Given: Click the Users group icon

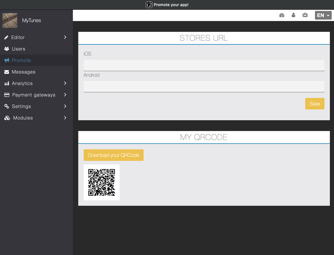Looking at the screenshot, I should [7, 49].
